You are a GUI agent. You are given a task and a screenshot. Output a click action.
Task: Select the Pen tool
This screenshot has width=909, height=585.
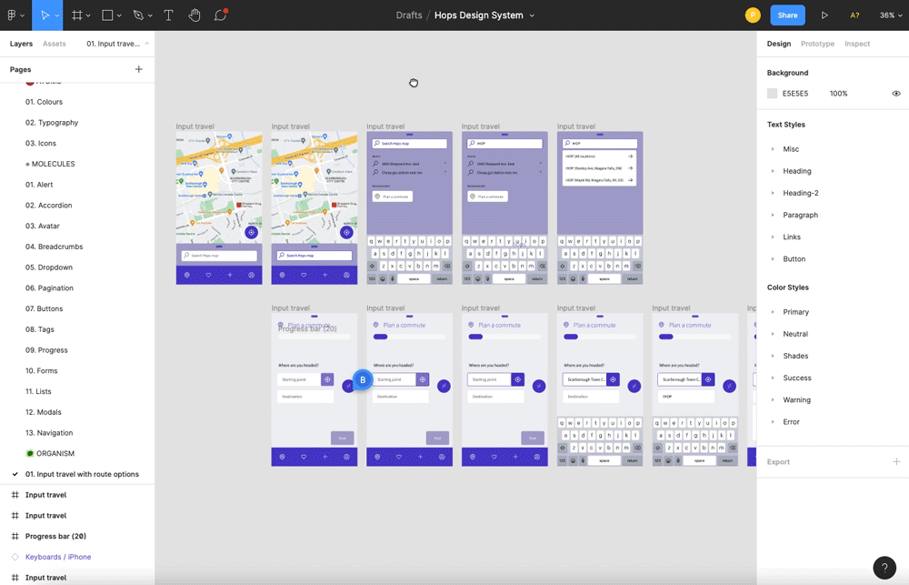pos(138,15)
